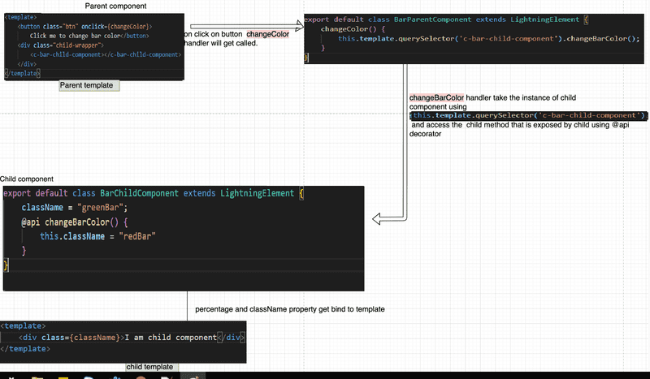This screenshot has width=650, height=379.
Task: Click the "percentage and className property get bind" note
Action: click(290, 309)
